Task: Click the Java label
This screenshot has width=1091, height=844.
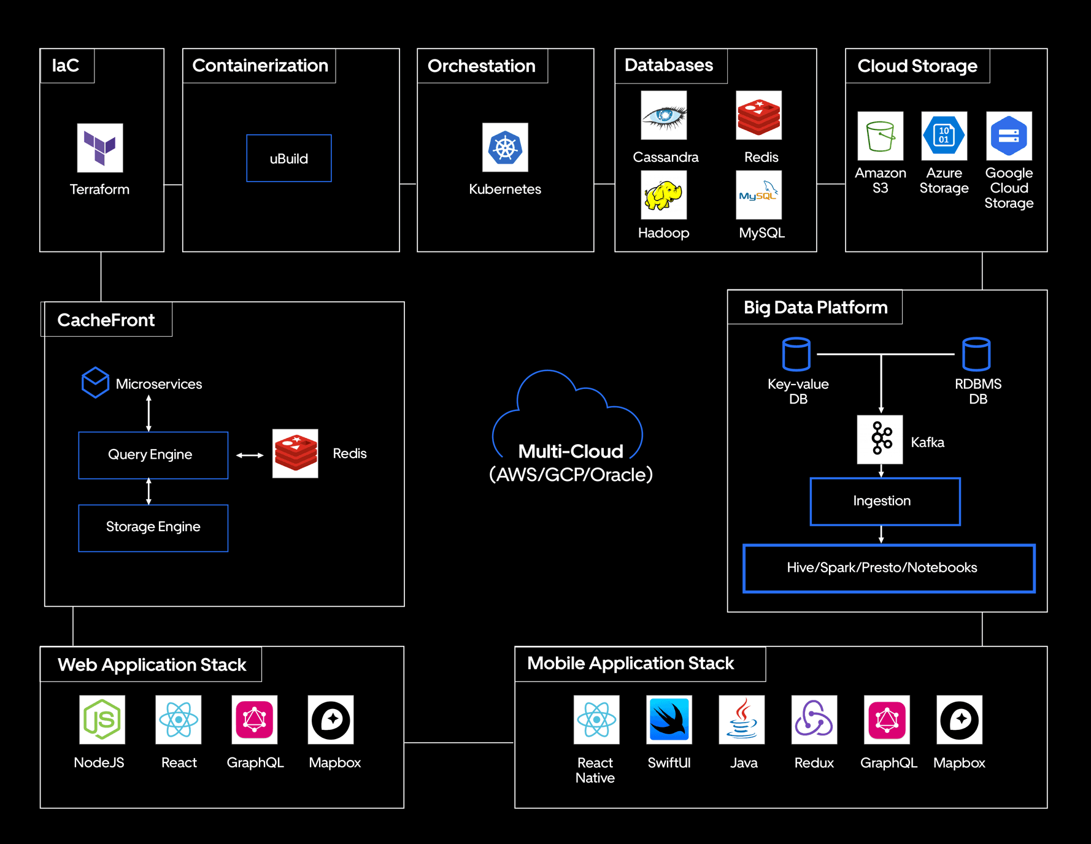Action: pyautogui.click(x=744, y=762)
